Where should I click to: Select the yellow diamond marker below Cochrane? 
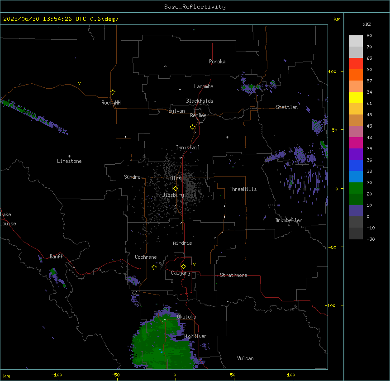[154, 267]
